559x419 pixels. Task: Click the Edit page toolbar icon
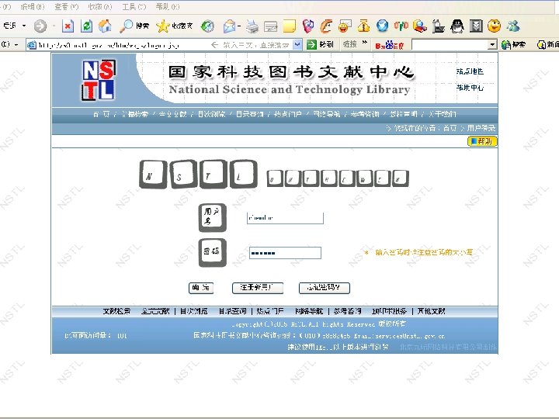pyautogui.click(x=271, y=26)
